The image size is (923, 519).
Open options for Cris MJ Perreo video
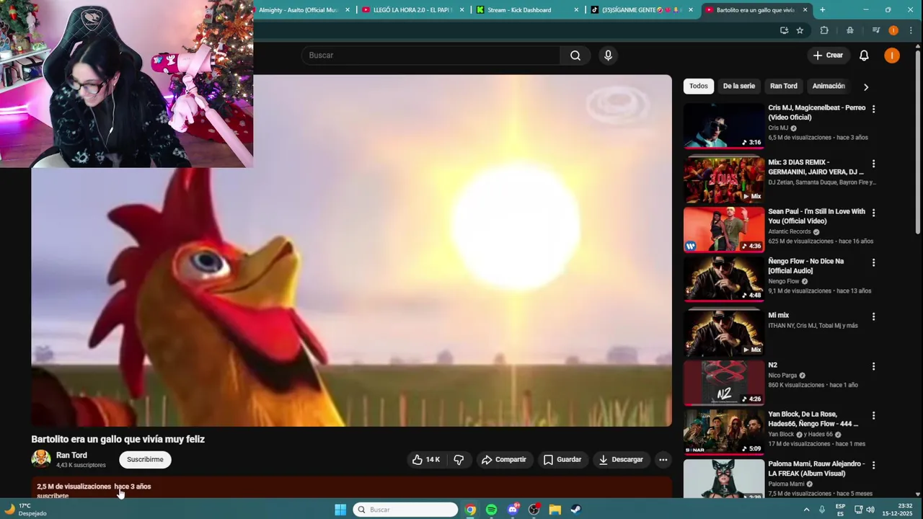click(x=873, y=109)
